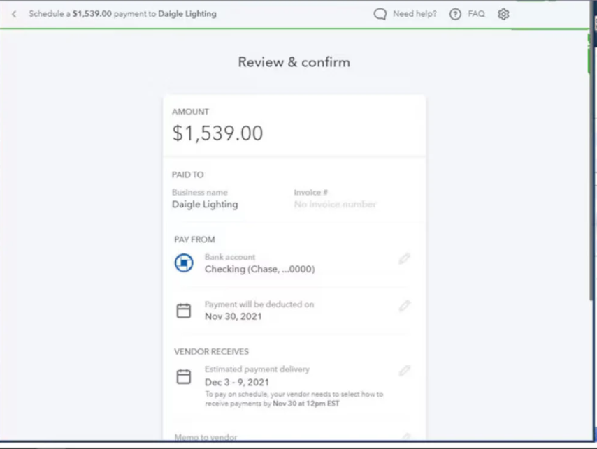
Task: Click the Memo to vendor field
Action: click(206, 438)
